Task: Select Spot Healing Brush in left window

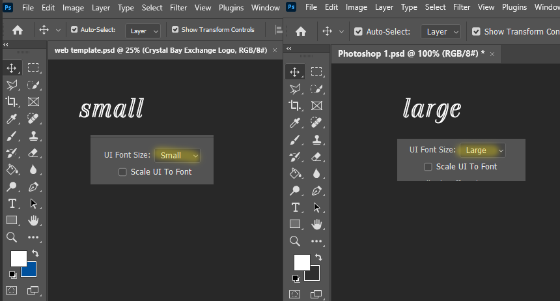Action: coord(33,119)
